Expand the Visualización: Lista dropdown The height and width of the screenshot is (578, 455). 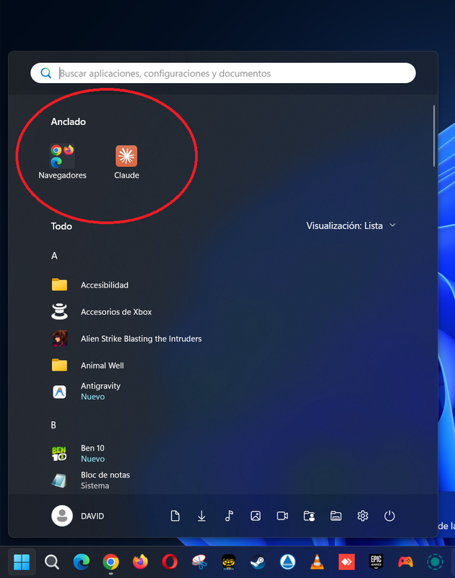click(351, 225)
